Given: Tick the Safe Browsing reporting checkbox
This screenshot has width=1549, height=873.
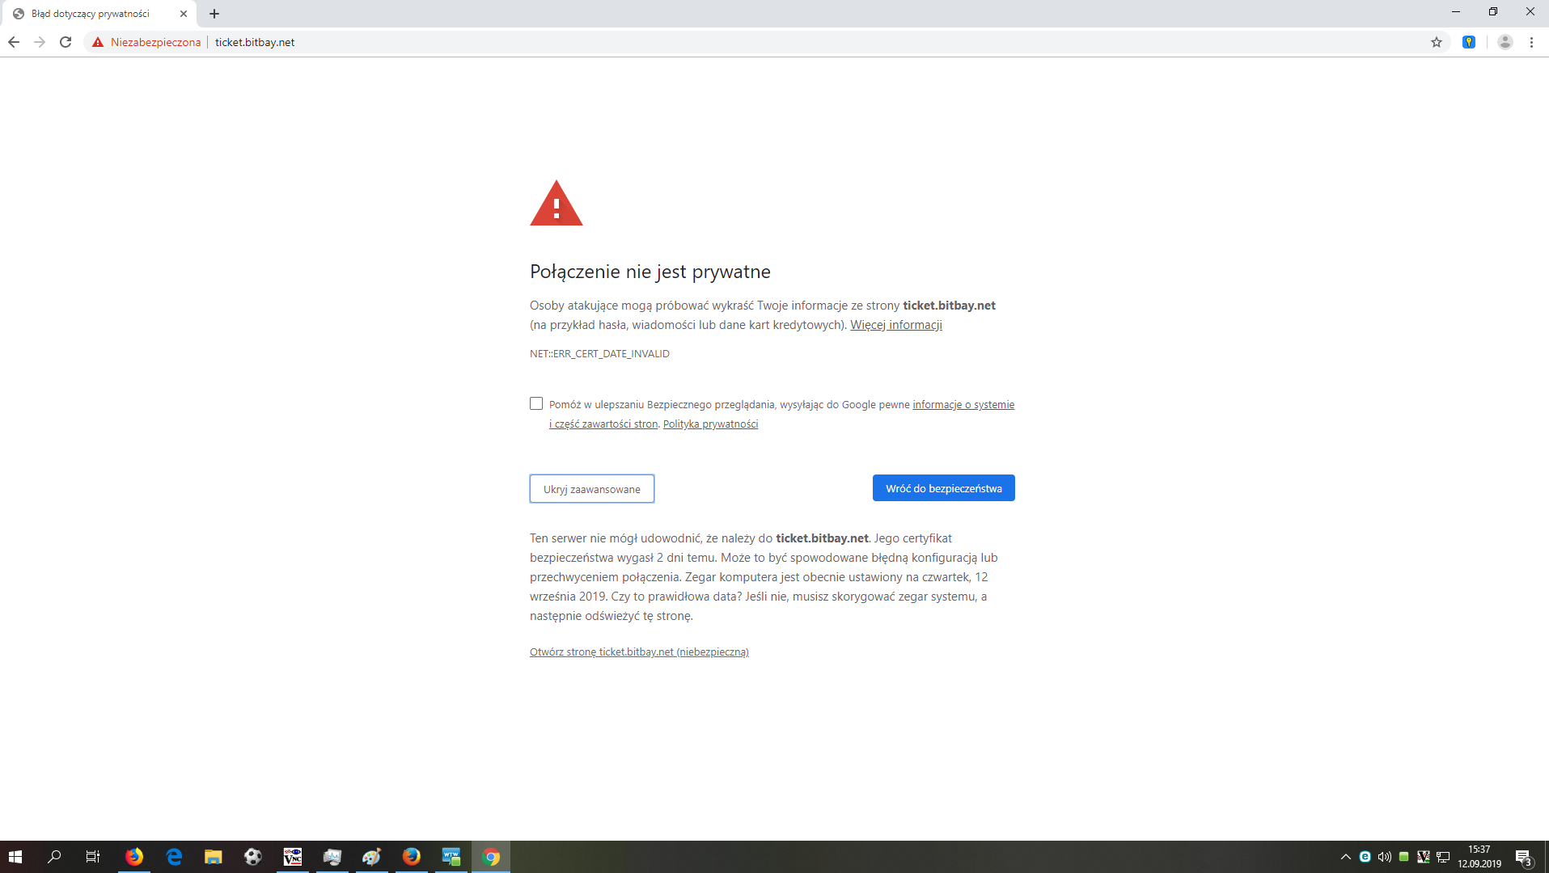Looking at the screenshot, I should 536,403.
